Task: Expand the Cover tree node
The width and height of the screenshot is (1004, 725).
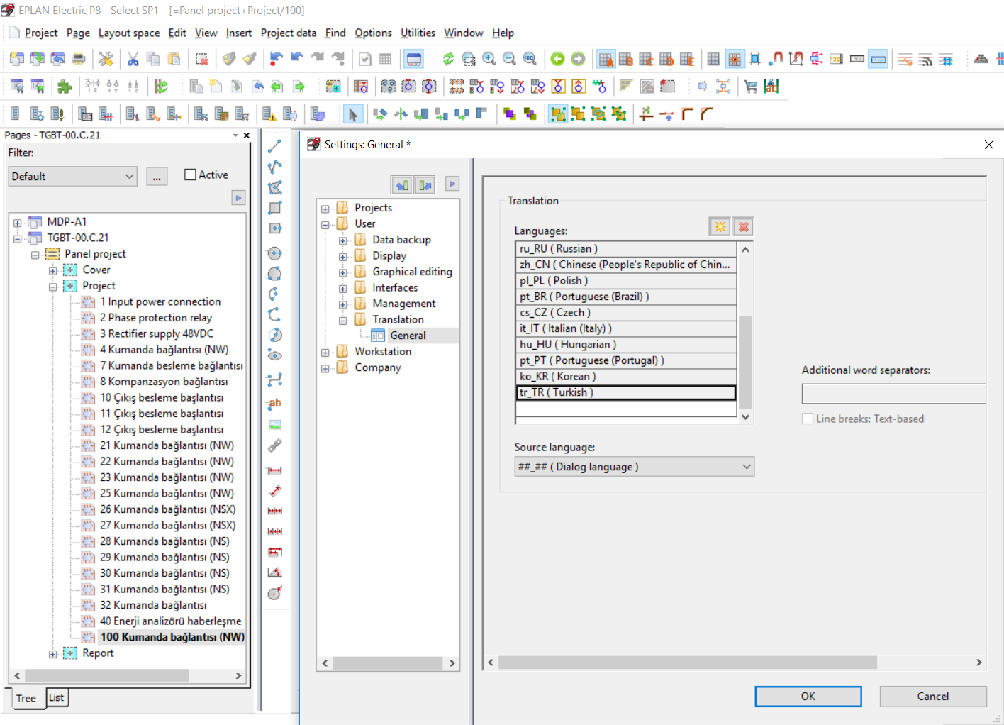Action: [53, 271]
